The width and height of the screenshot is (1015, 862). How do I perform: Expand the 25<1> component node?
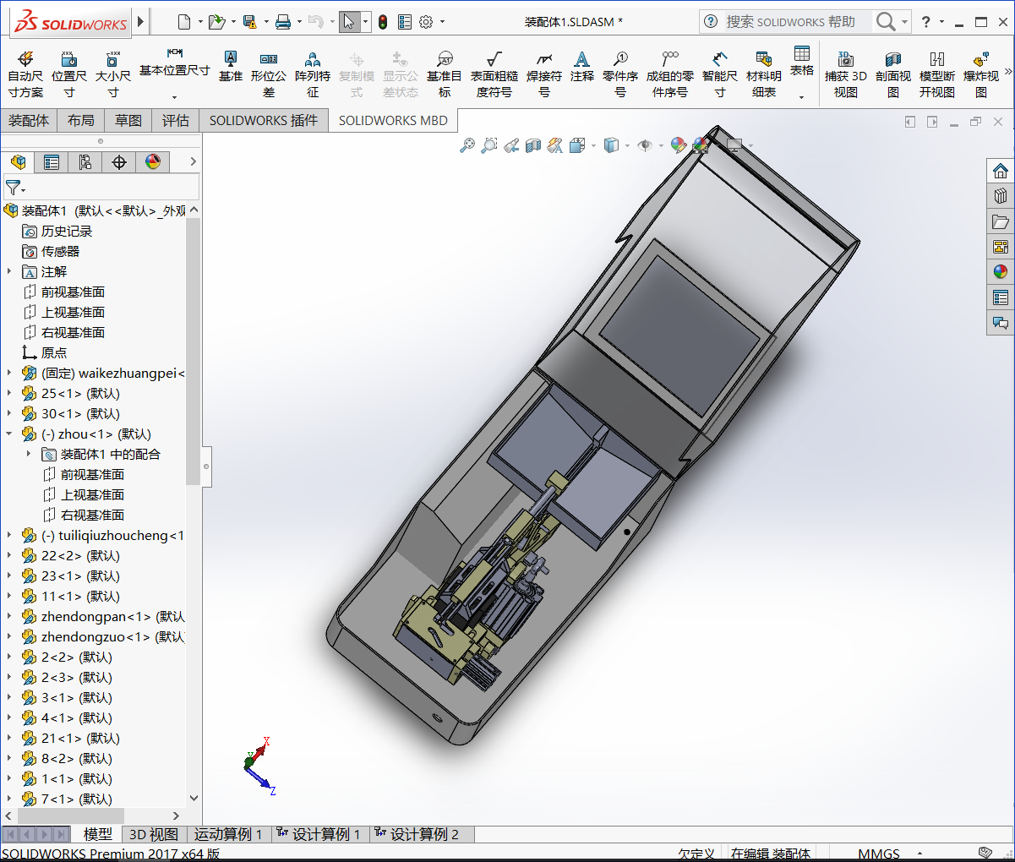(9, 393)
